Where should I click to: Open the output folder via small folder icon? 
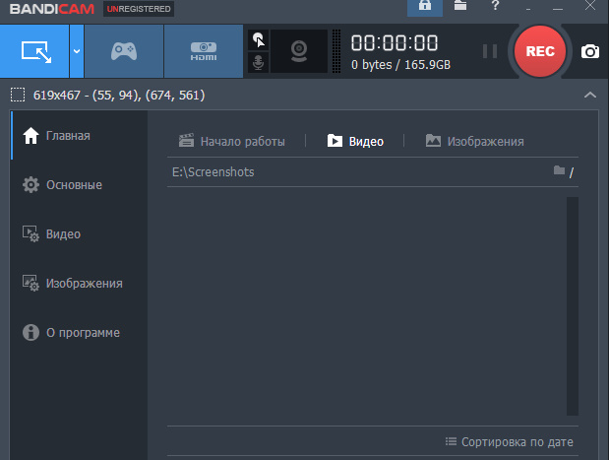pyautogui.click(x=559, y=170)
